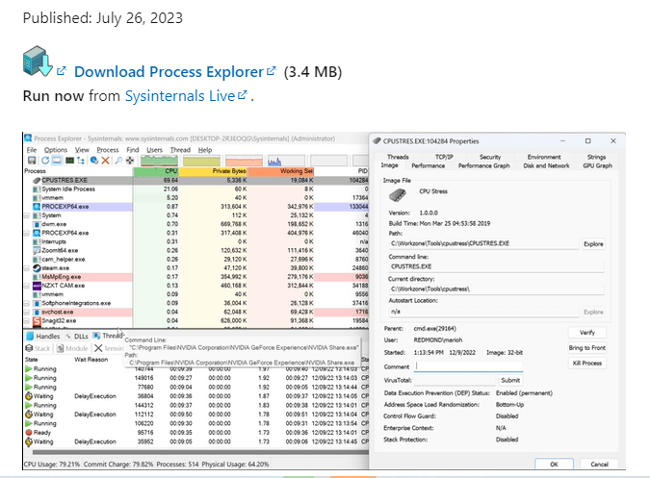Click the Zoomit64.exe process icon
Viewport: 650px width, 478px height.
37,250
